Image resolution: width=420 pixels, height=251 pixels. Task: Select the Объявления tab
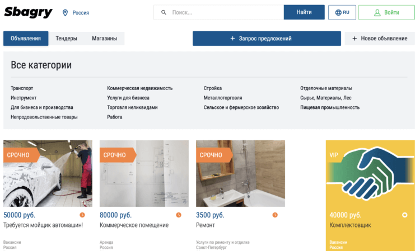pos(26,39)
